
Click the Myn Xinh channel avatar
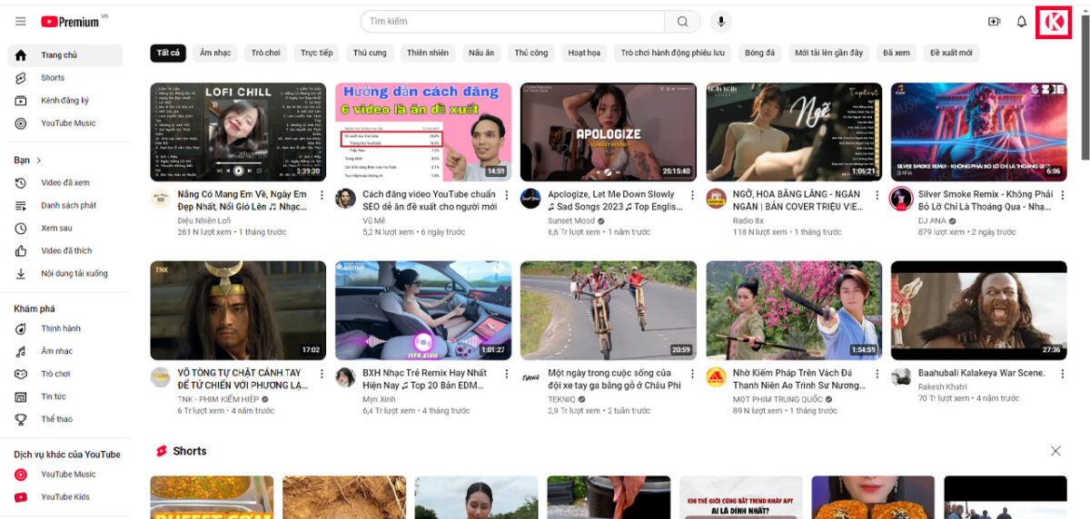[x=345, y=377]
